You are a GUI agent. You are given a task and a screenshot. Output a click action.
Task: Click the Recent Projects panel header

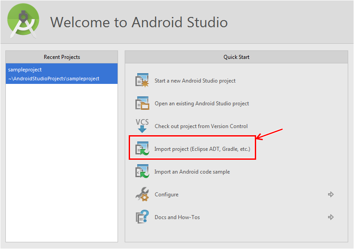pyautogui.click(x=62, y=57)
